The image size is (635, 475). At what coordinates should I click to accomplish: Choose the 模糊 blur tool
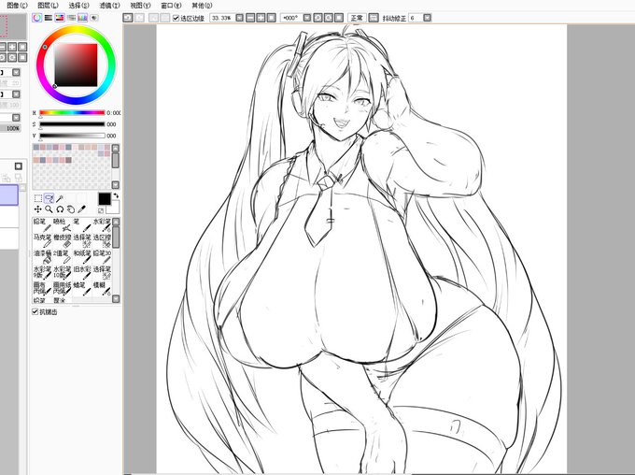point(102,288)
